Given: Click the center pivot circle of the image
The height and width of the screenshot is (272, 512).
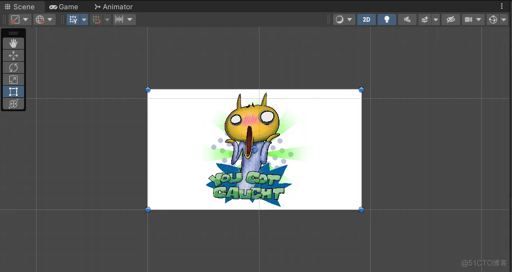Looking at the screenshot, I should pos(254,150).
